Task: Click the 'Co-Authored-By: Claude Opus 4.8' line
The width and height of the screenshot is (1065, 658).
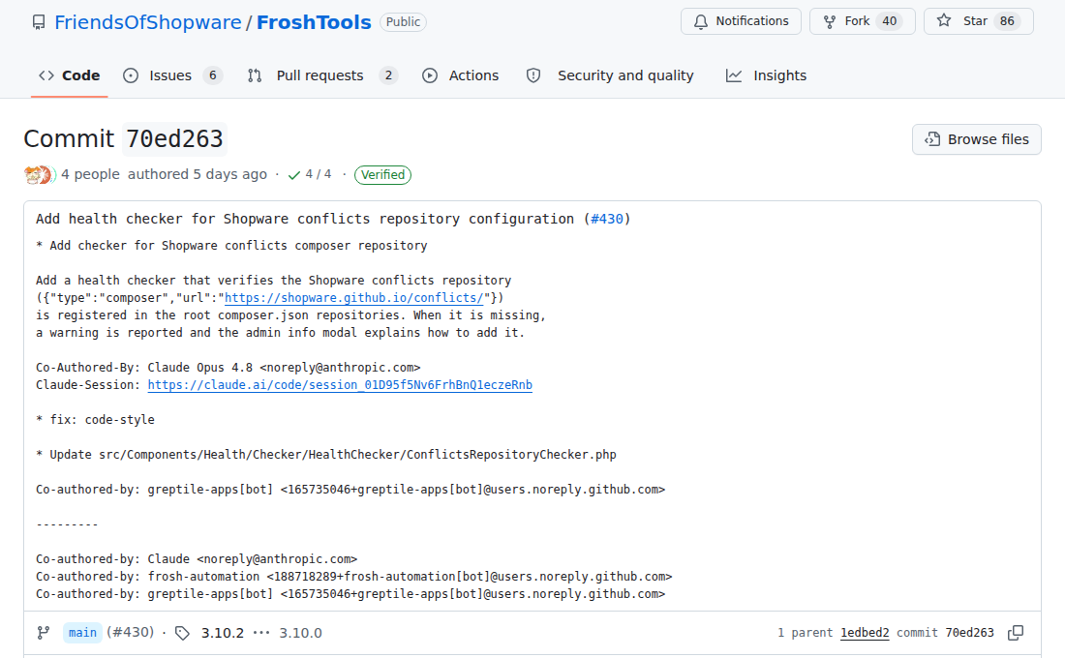Action: pos(228,368)
